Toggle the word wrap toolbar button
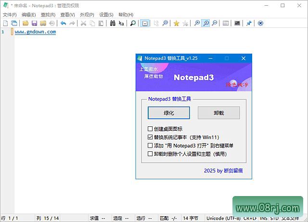The width and height of the screenshot is (308, 222). pyautogui.click(x=145, y=24)
